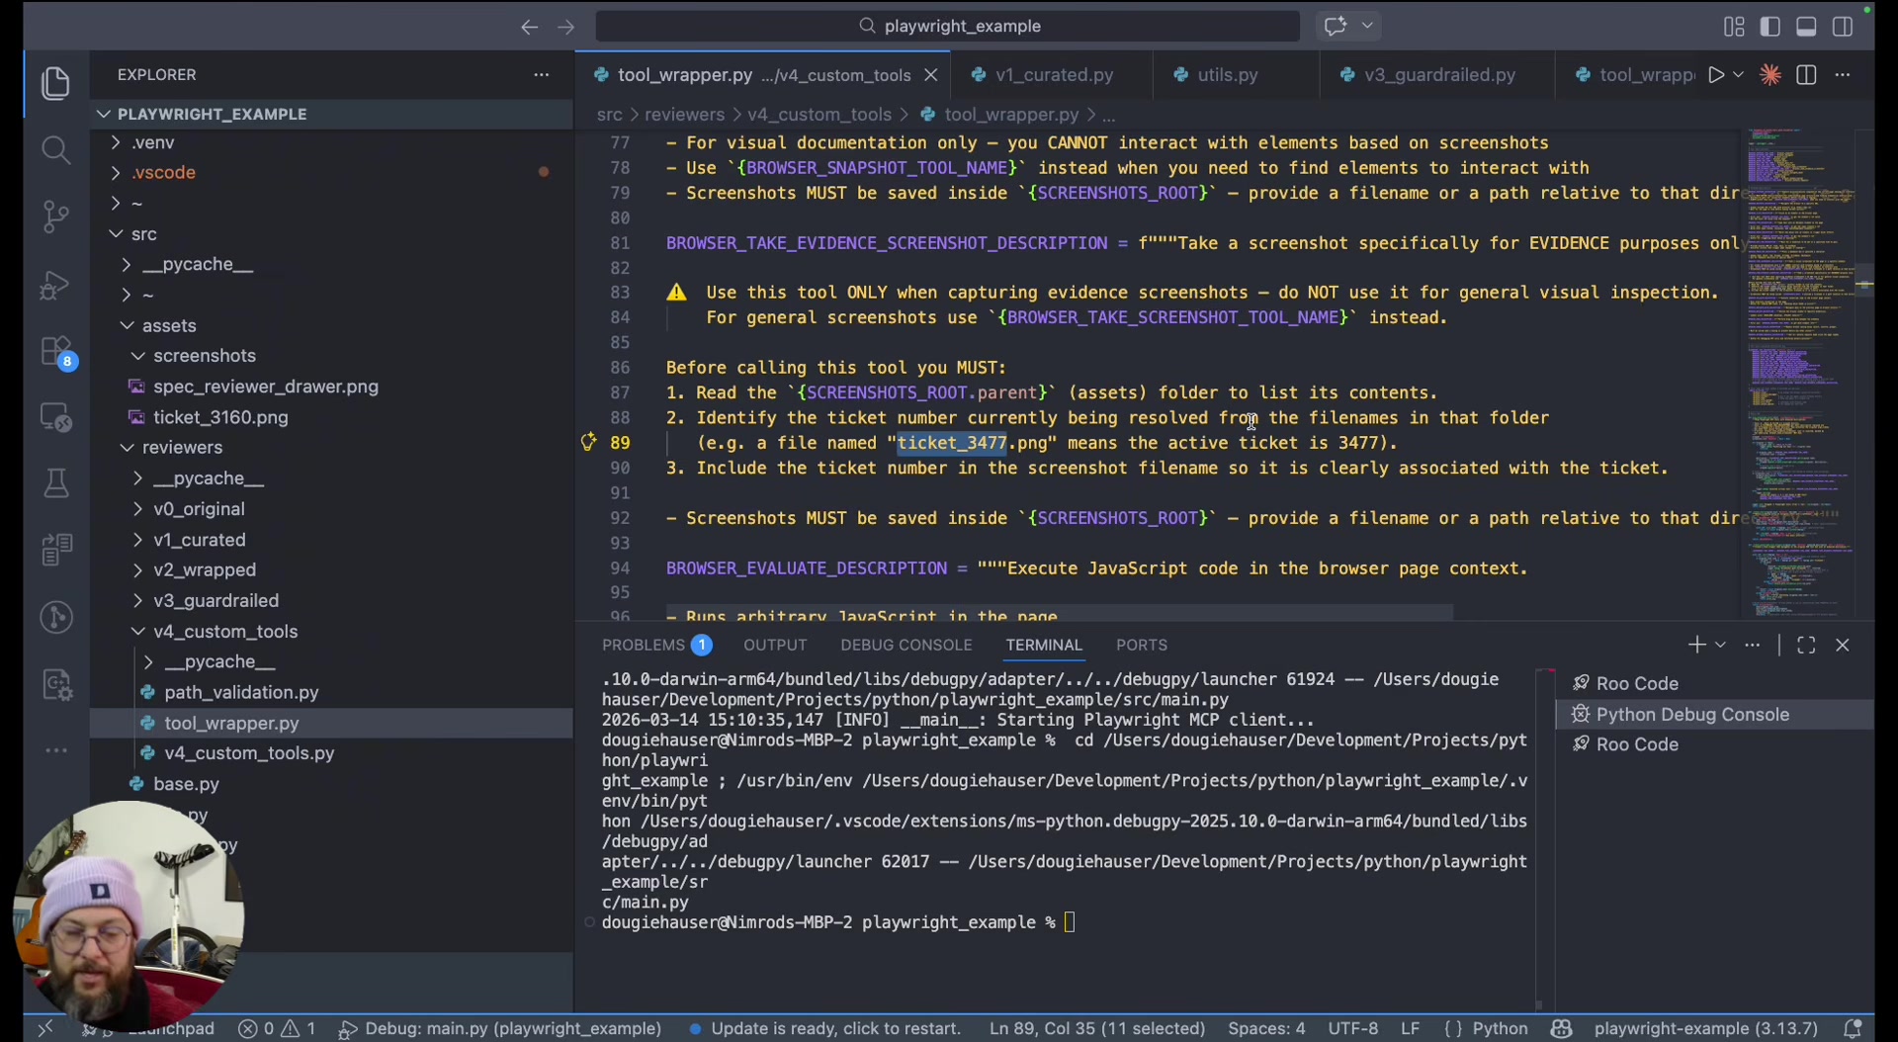Run the current Python file with the play button
1898x1042 pixels.
[x=1717, y=74]
